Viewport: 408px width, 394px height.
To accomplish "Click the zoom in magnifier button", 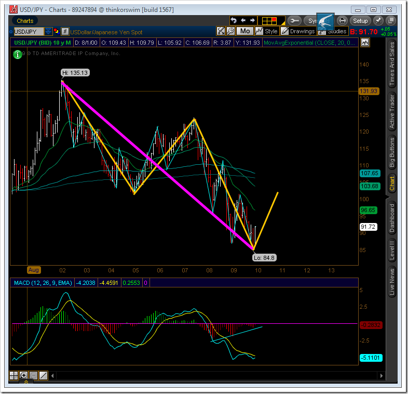I will pyautogui.click(x=23, y=375).
